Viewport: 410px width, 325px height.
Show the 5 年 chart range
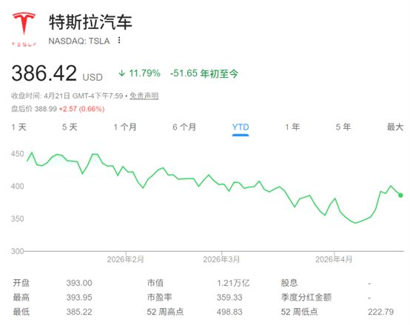click(x=343, y=127)
